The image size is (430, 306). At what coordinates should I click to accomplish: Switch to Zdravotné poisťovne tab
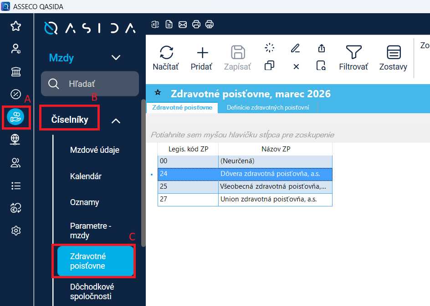182,108
